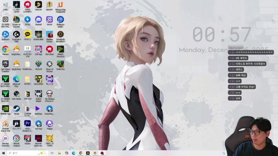Select the chat message "뽀삐 해금"
Viewport: 278px width, 156px height.
point(237,75)
